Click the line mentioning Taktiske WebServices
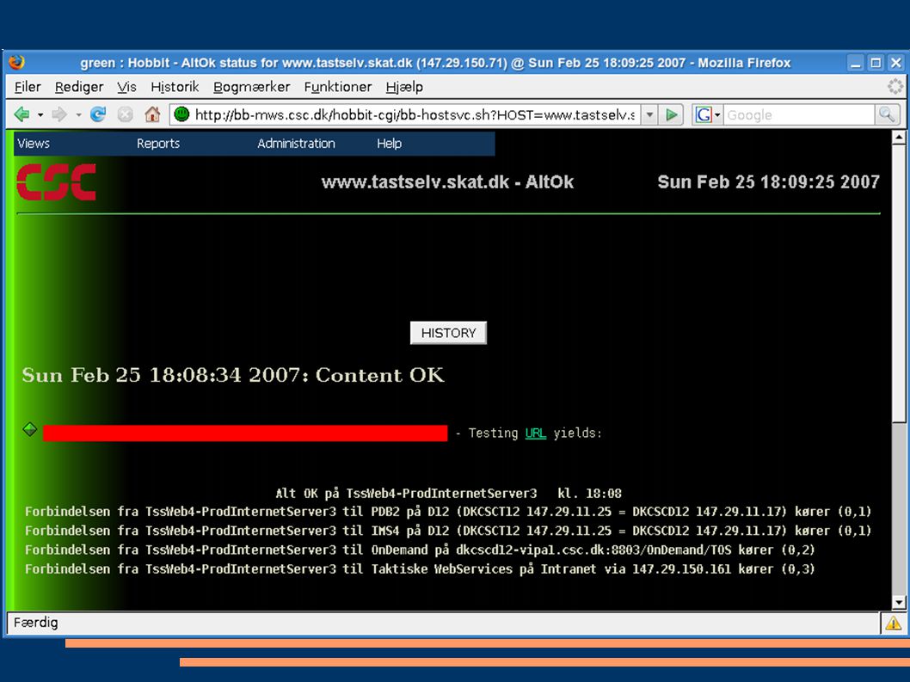 click(x=420, y=568)
